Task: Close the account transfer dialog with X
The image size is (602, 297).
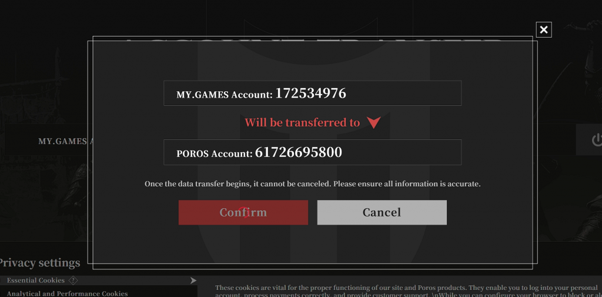Action: (x=544, y=29)
